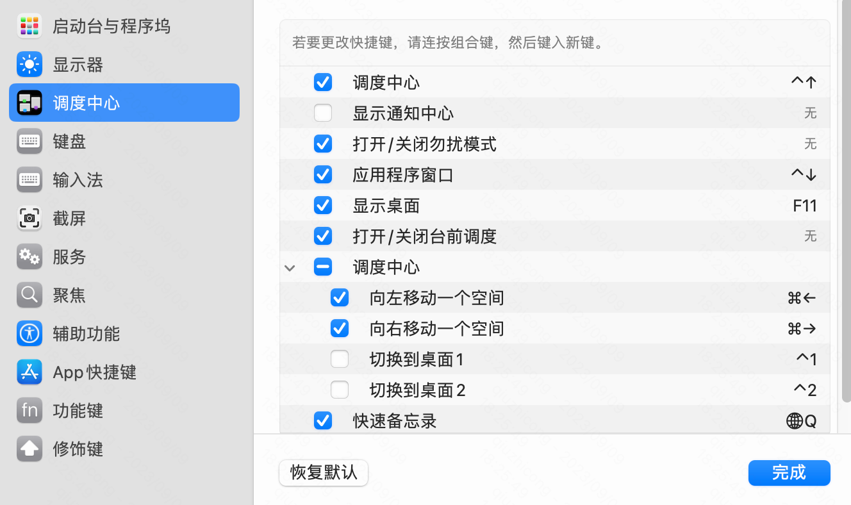Enable 切换到桌面 1 checkbox

coord(340,359)
